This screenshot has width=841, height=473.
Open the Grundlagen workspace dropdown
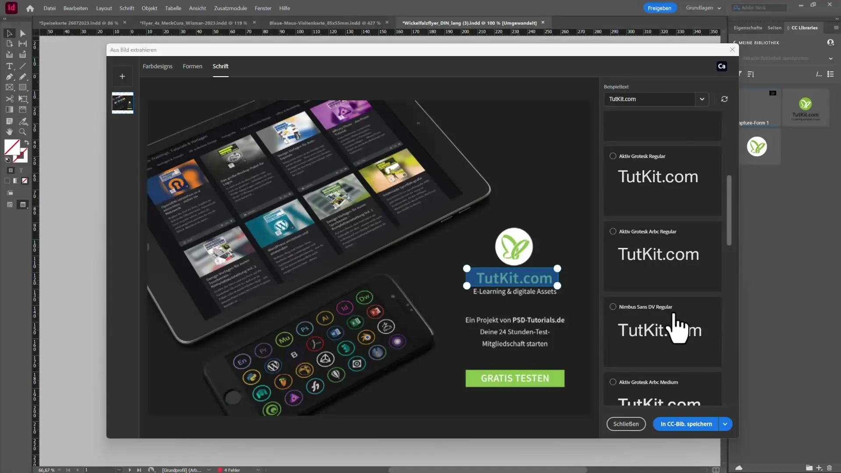(x=703, y=8)
